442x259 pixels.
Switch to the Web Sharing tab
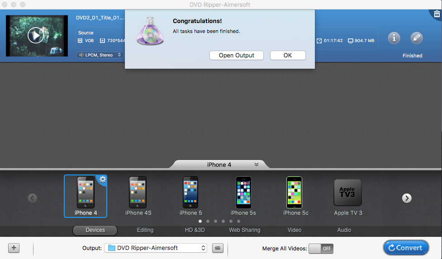(245, 230)
